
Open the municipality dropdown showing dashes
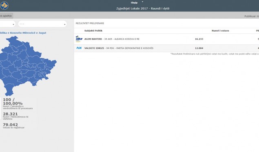42,24
